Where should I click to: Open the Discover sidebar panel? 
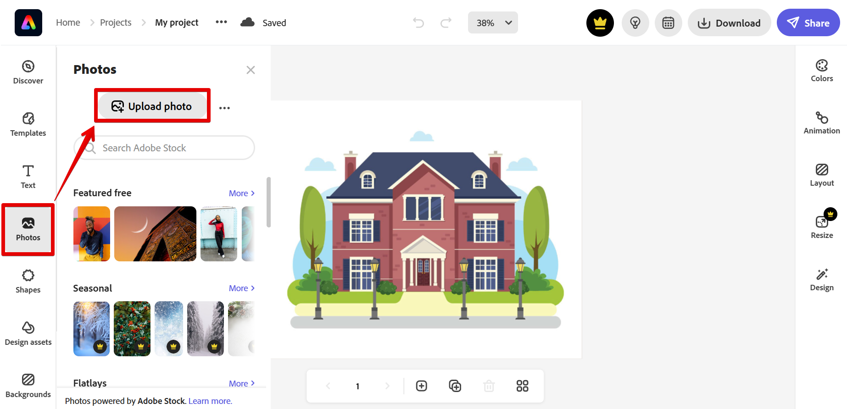[x=28, y=72]
